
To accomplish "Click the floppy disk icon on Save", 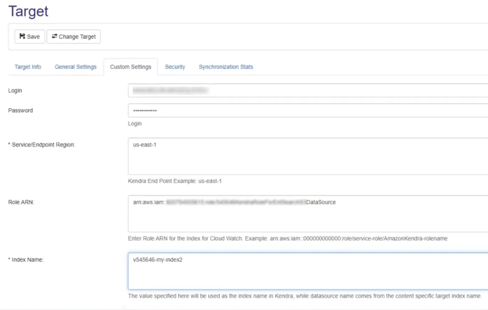I will (x=22, y=37).
